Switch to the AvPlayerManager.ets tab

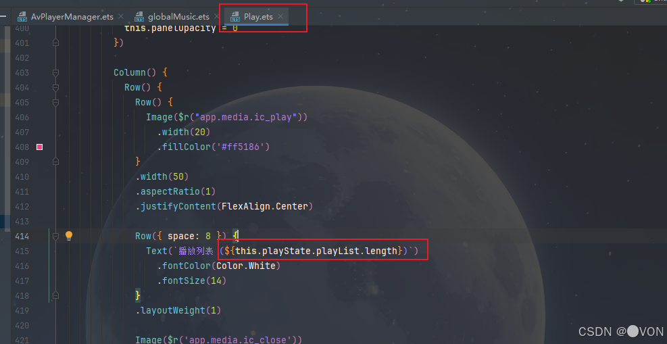pos(72,17)
